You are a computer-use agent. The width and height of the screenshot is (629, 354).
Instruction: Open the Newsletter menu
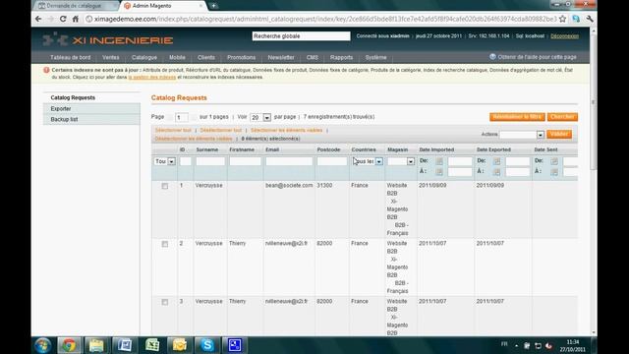281,57
